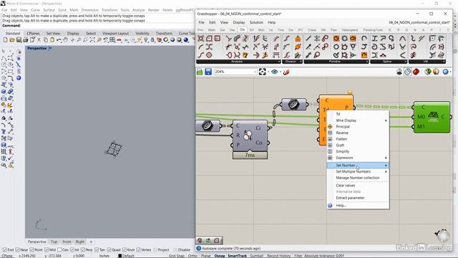Click the padlock Lock icon in Rhino
The width and height of the screenshot is (458, 258).
152,40
